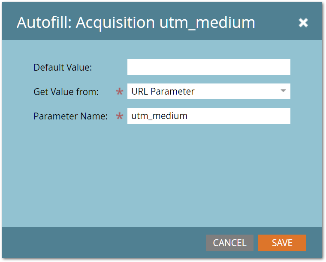Viewport: 326px width, 262px height.
Task: Click the dropdown arrow beside URL Parameter
Action: (x=283, y=91)
